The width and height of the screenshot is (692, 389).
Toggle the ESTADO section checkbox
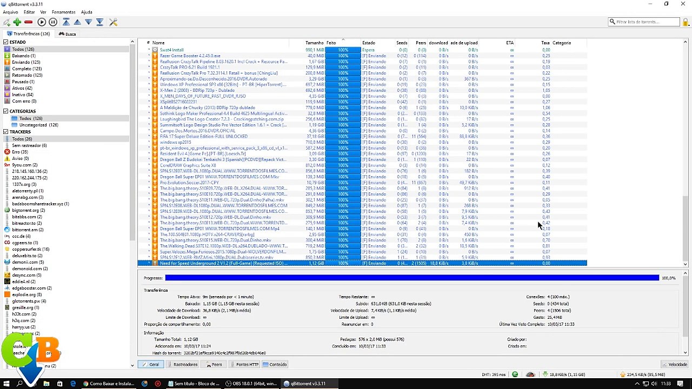(5, 42)
